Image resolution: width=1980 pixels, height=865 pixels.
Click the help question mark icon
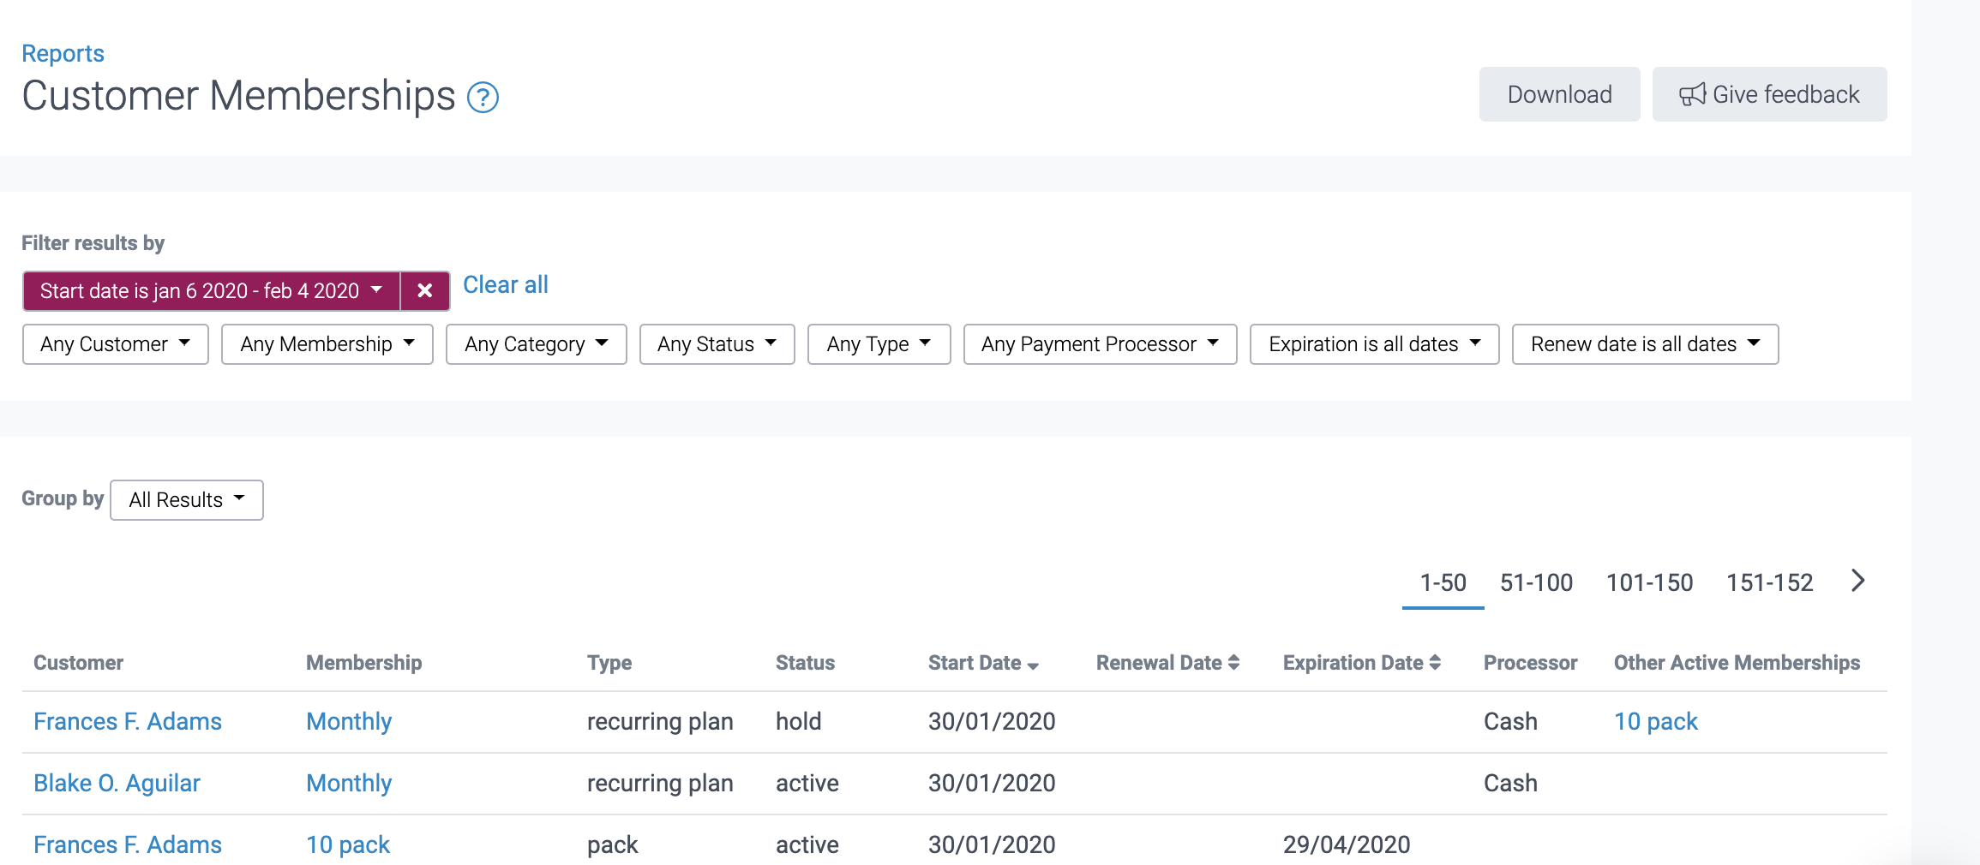pos(483,97)
